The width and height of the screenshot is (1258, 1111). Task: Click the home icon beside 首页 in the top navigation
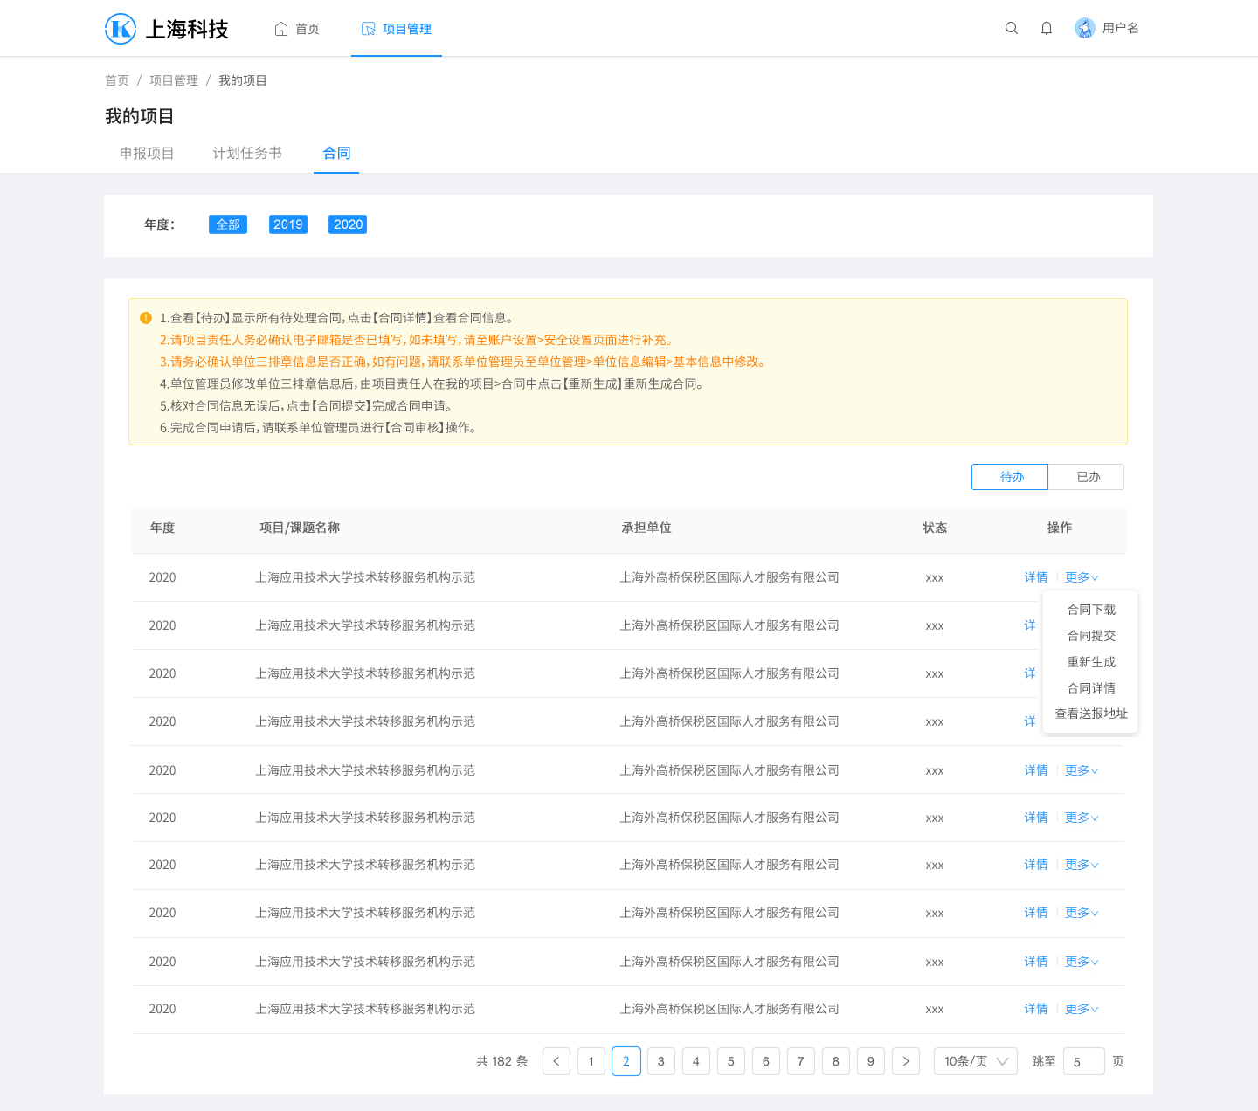click(281, 29)
